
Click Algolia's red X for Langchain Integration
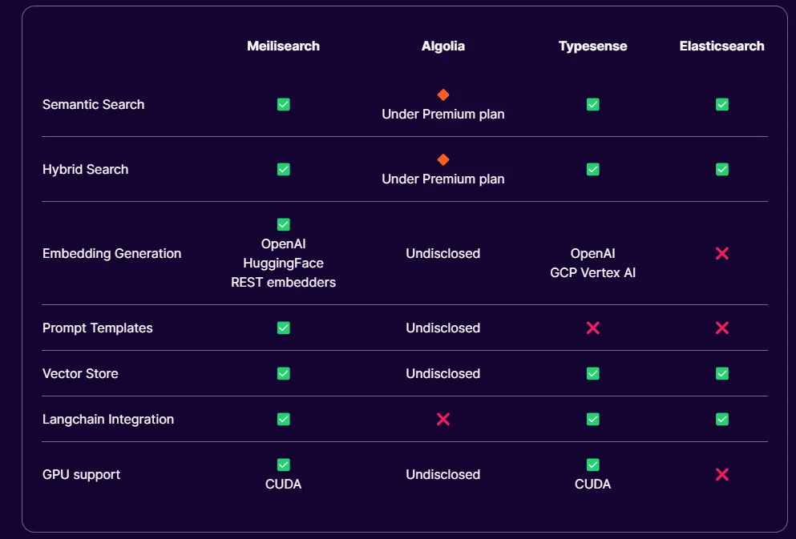click(443, 419)
